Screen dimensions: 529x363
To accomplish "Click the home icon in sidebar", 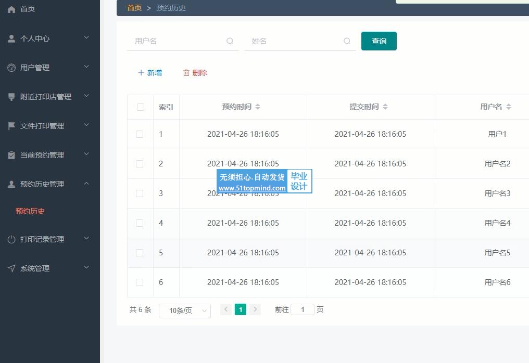I will tap(11, 9).
